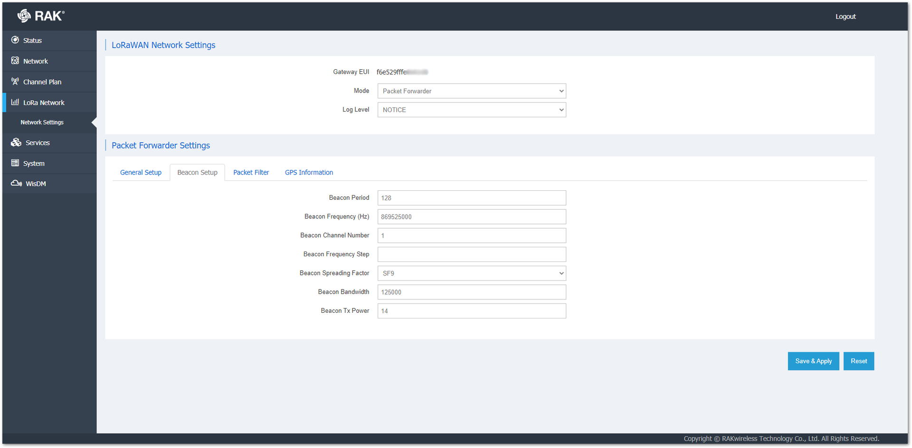Screen dimensions: 912x448
Task: Click the LoRaWAN Network Settings heading
Action: [163, 45]
